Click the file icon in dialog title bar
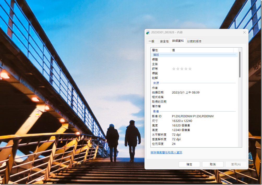 tap(148, 32)
